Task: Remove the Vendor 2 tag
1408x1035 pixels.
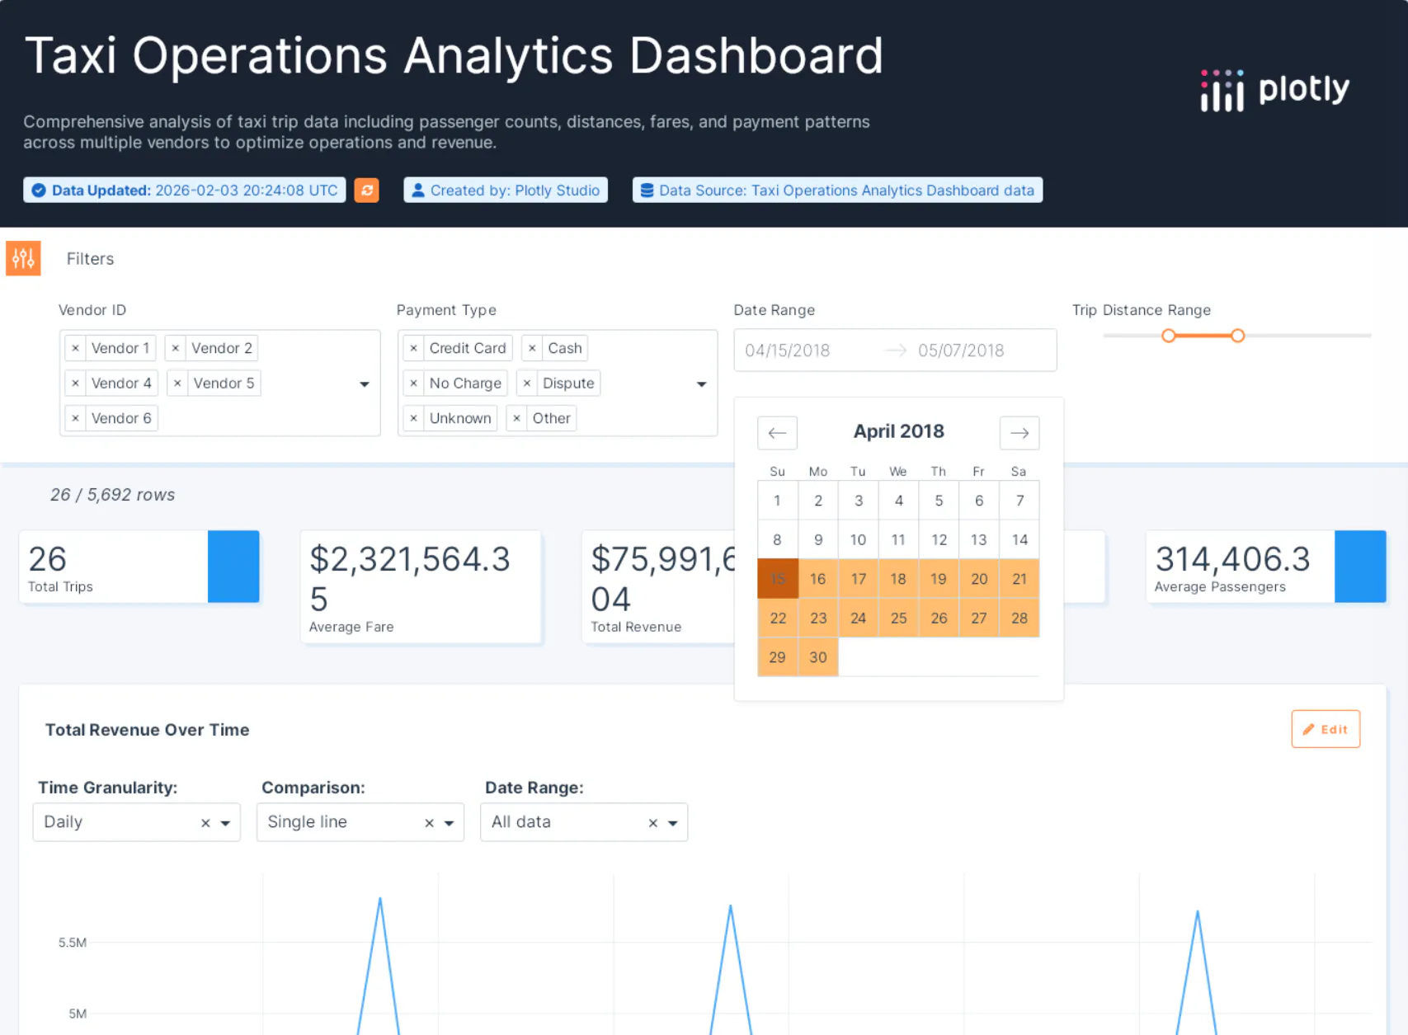Action: (x=175, y=348)
